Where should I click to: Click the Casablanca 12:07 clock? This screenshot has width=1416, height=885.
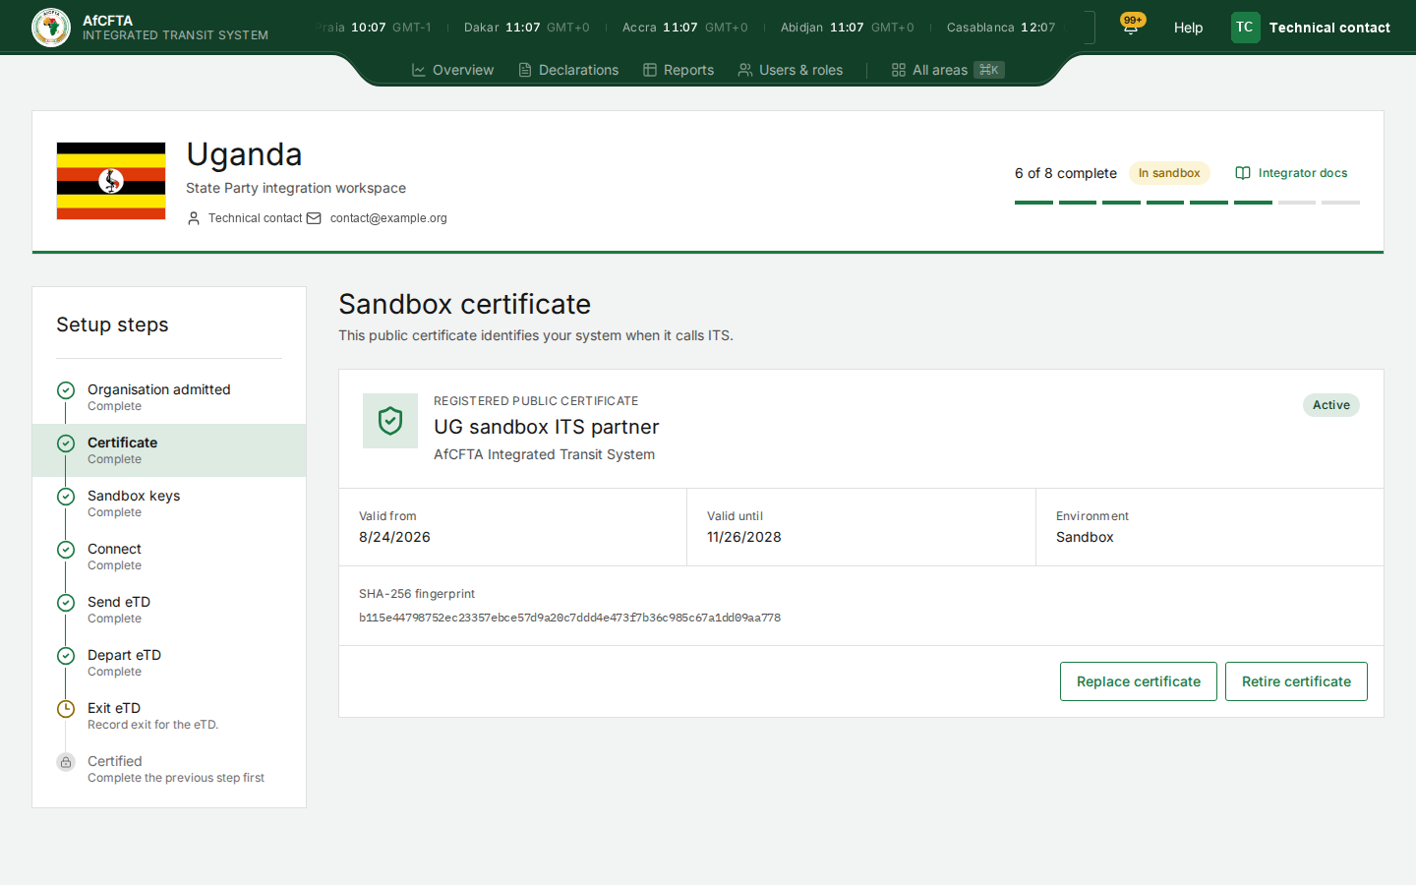coord(1001,28)
